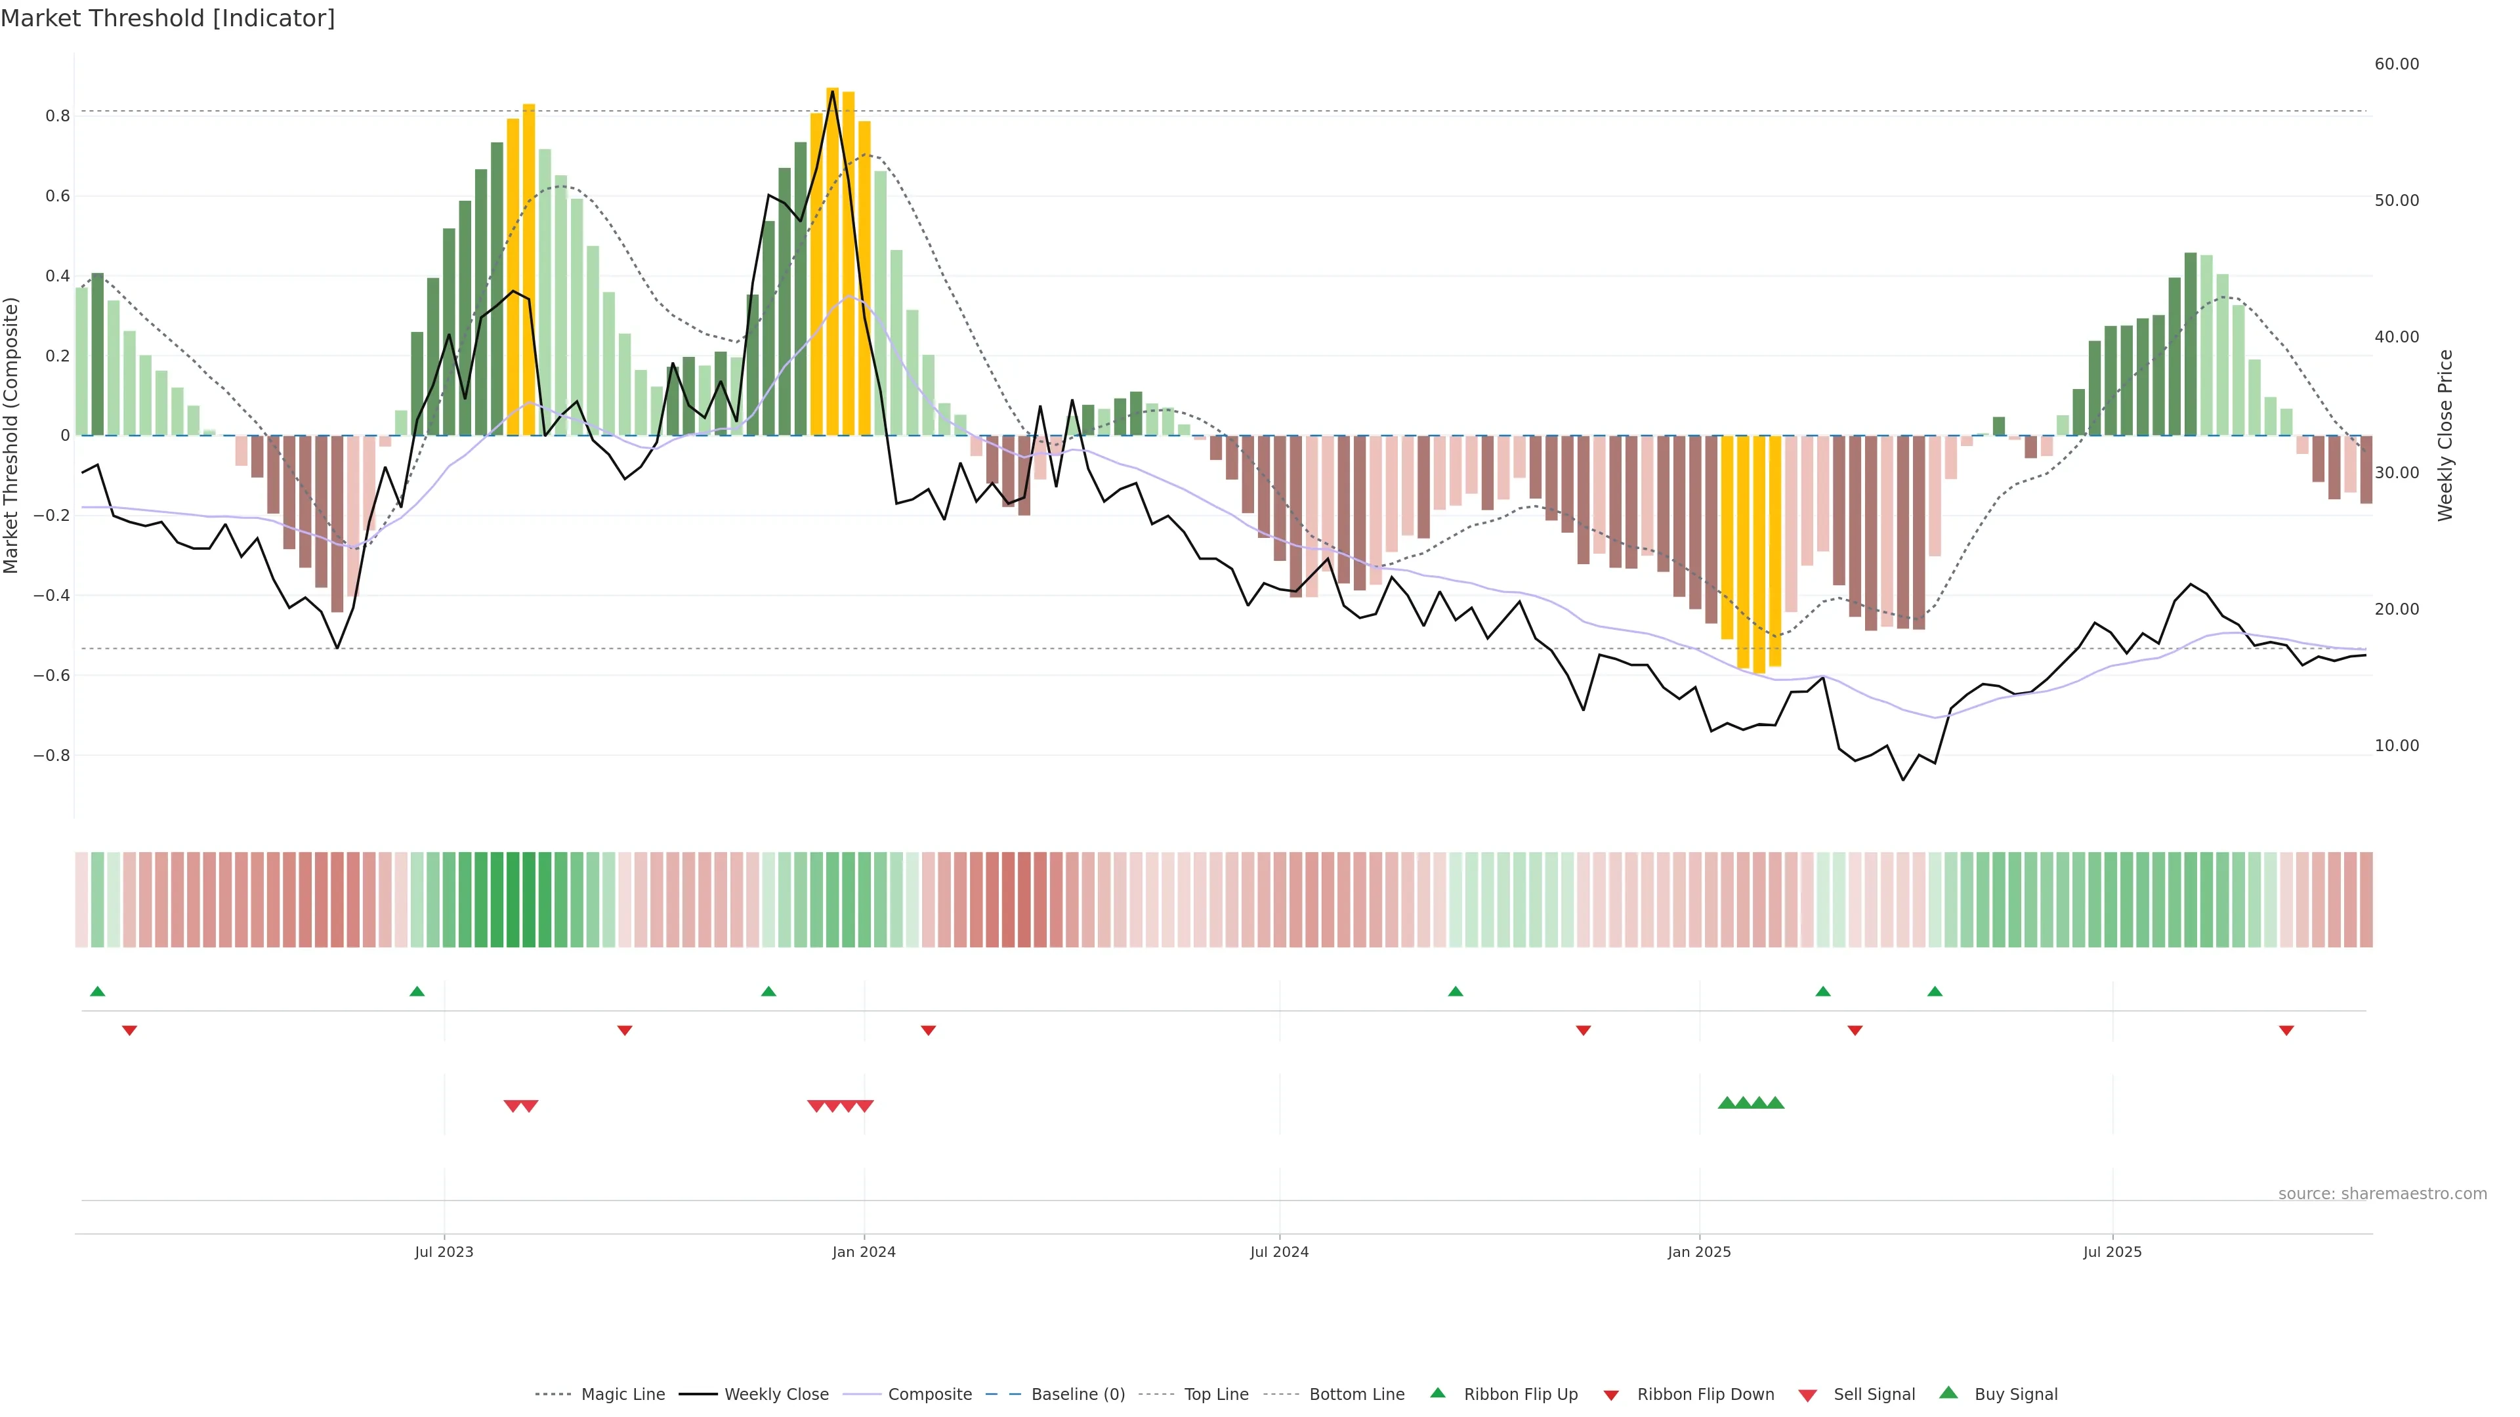This screenshot has width=2520, height=1417.
Task: Click the Jan 2024 x-axis label
Action: [864, 1252]
